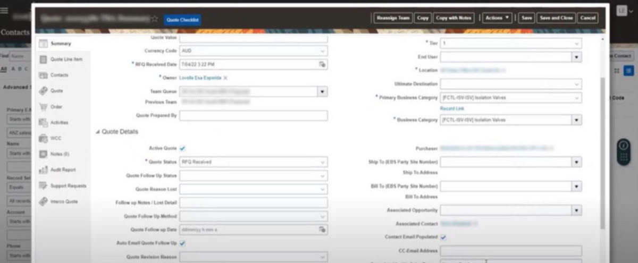The width and height of the screenshot is (638, 263).
Task: Open the Business Category dropdown arrow
Action: [576, 120]
